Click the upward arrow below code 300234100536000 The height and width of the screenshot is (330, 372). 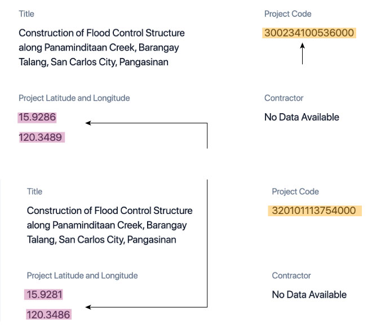click(302, 55)
